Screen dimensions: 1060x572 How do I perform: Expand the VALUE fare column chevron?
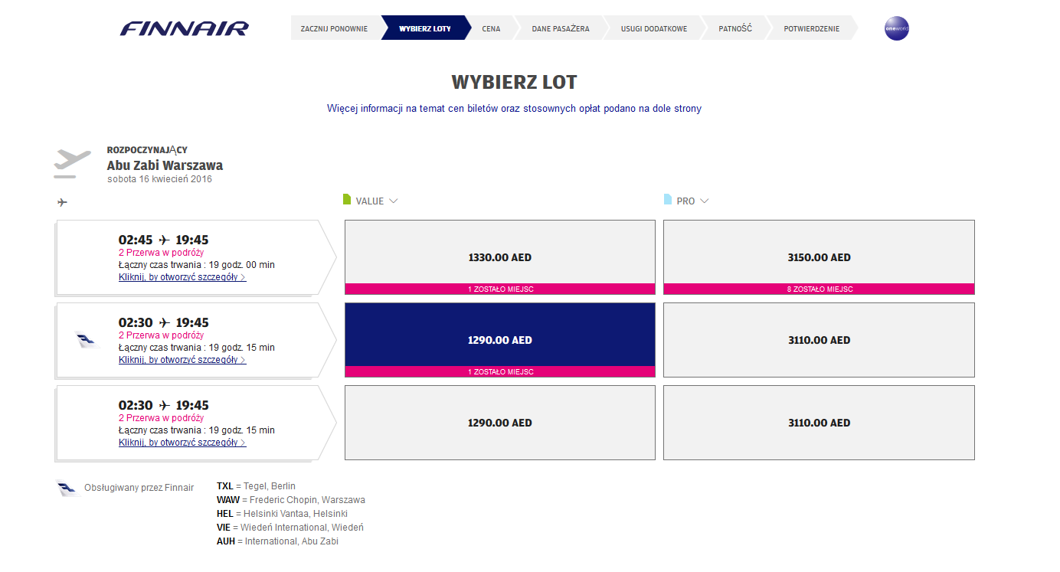(394, 201)
